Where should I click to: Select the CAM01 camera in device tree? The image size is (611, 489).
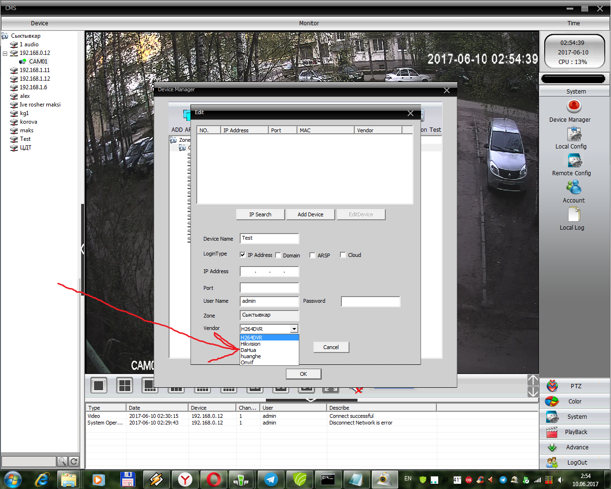pyautogui.click(x=38, y=62)
